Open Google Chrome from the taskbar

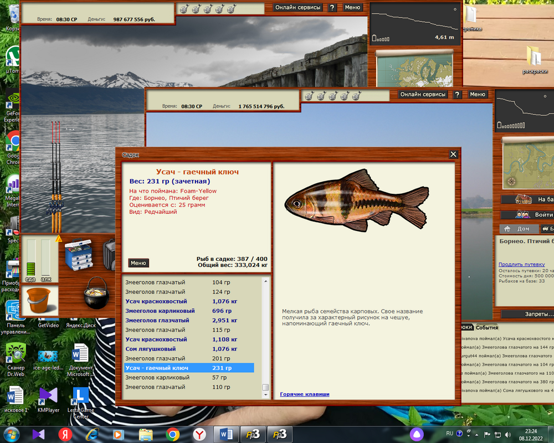pyautogui.click(x=172, y=434)
